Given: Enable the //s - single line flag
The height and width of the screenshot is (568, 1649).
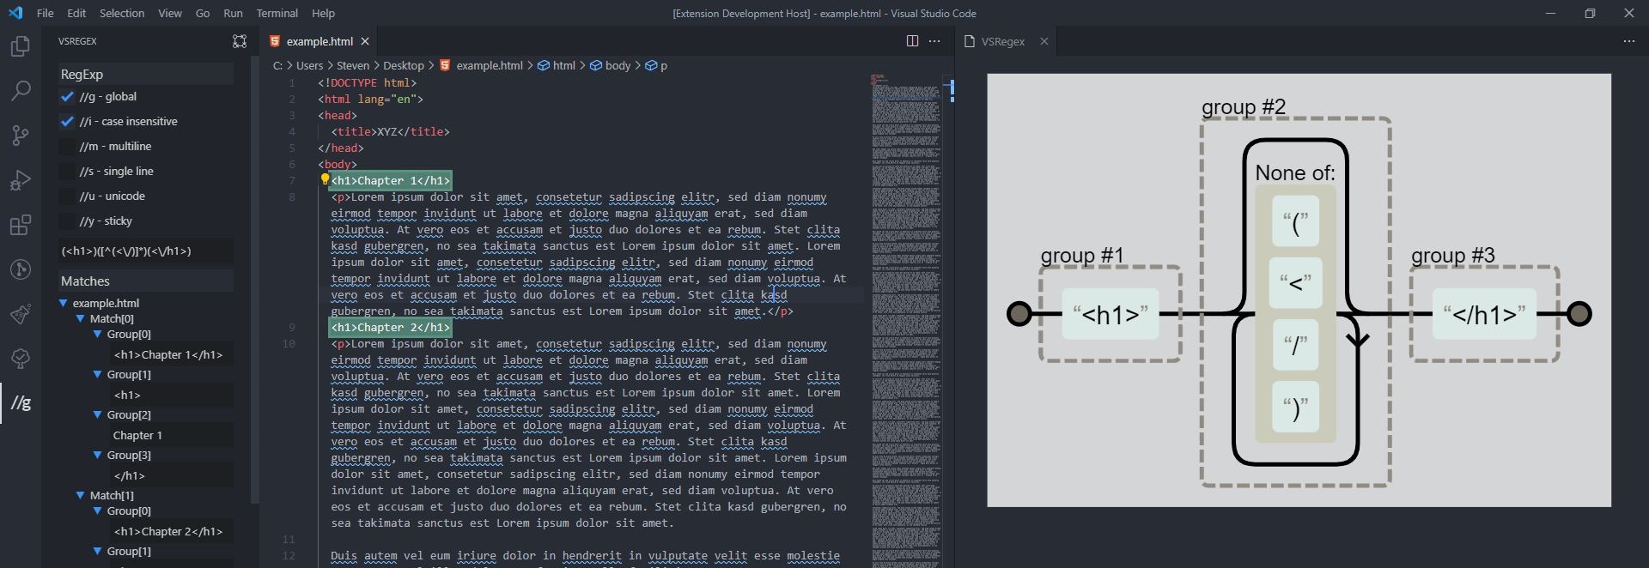Looking at the screenshot, I should pyautogui.click(x=67, y=172).
